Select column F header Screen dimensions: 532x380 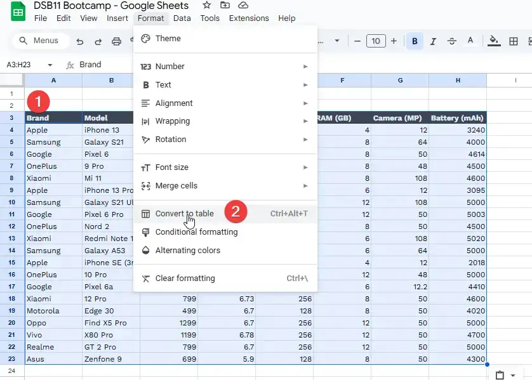coord(342,81)
